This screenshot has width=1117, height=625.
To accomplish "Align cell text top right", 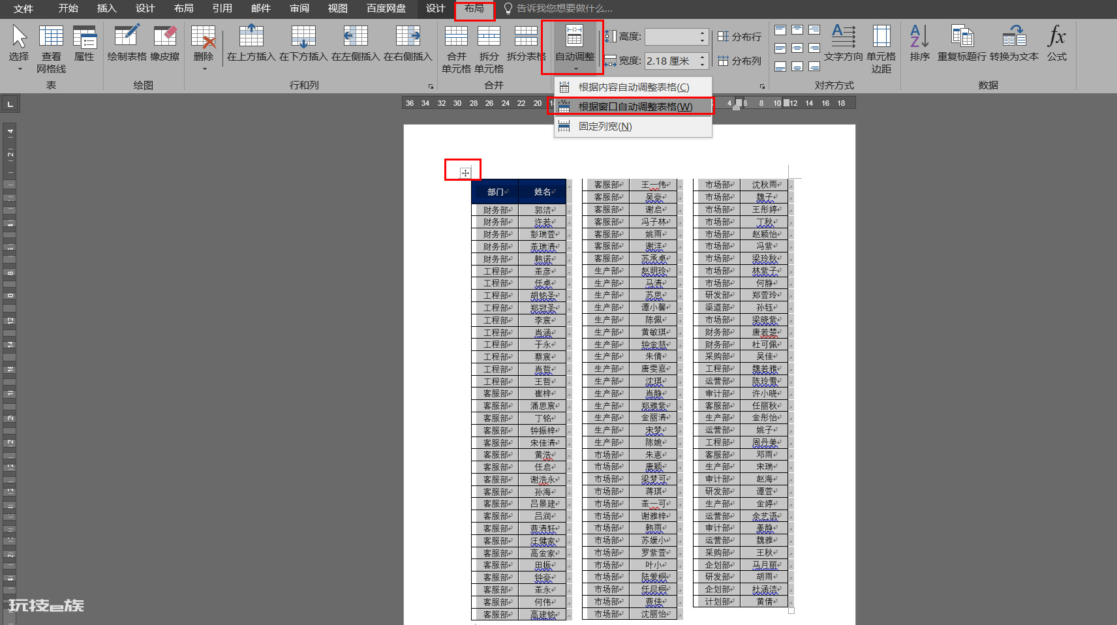I will point(814,30).
